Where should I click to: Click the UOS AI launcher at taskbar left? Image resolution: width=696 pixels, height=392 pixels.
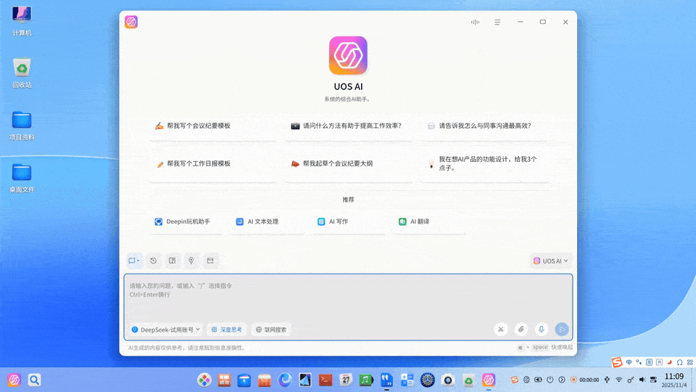[x=14, y=380]
